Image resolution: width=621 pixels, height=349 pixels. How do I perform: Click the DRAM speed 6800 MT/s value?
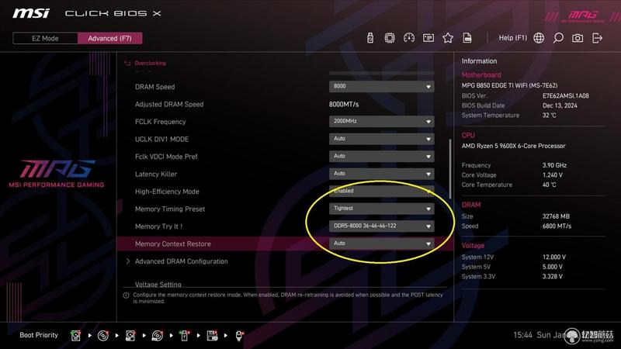click(557, 226)
